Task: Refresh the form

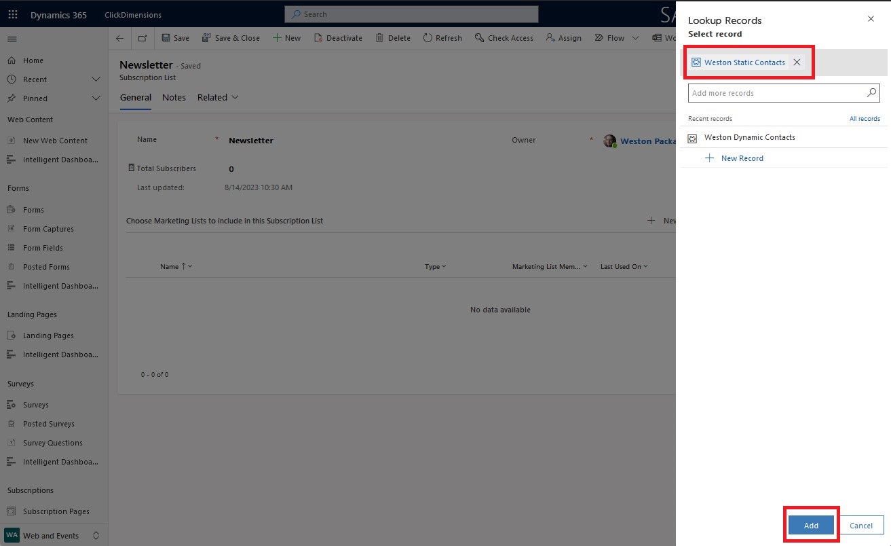Action: (x=442, y=38)
